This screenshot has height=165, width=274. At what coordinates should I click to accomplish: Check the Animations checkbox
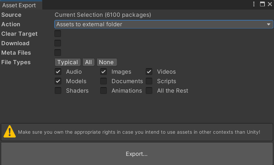pyautogui.click(x=103, y=90)
